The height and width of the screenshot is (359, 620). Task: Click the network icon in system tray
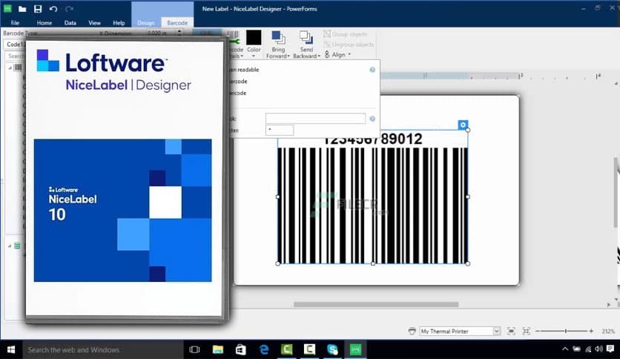click(x=588, y=349)
